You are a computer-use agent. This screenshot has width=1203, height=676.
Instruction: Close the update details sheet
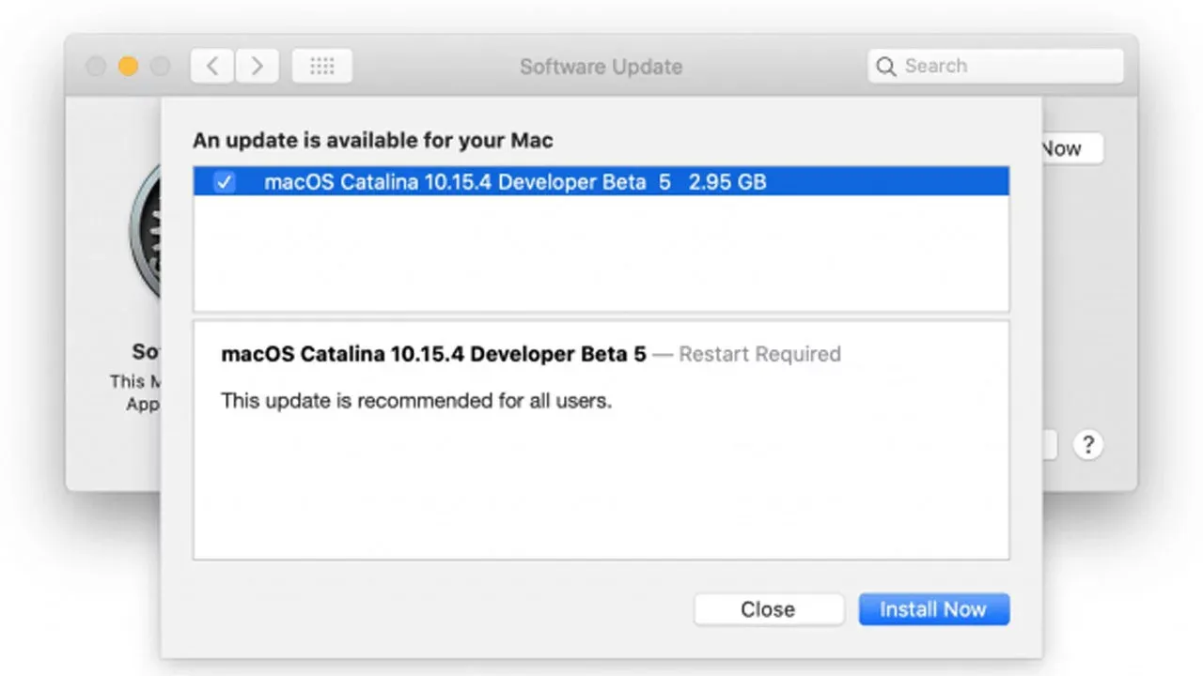(x=768, y=609)
